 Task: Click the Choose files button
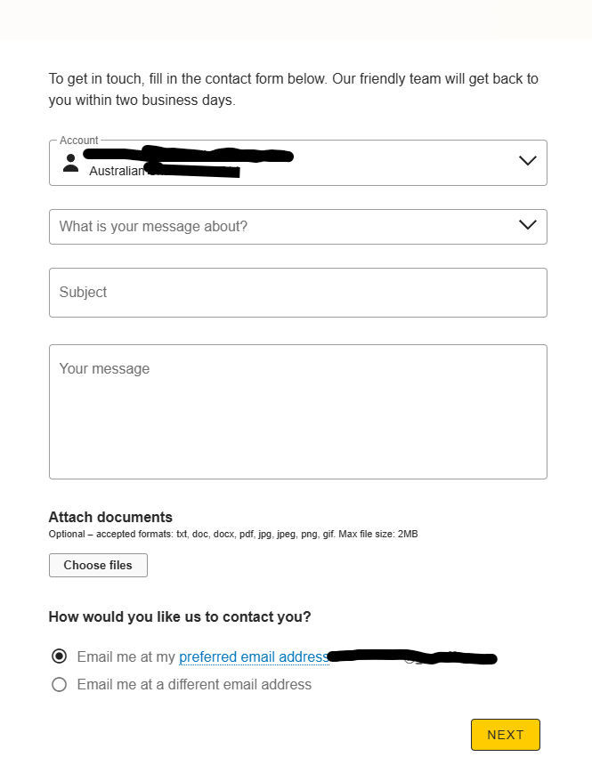(98, 565)
